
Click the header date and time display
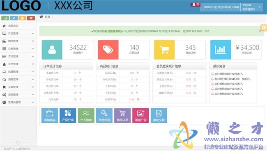[221, 7]
